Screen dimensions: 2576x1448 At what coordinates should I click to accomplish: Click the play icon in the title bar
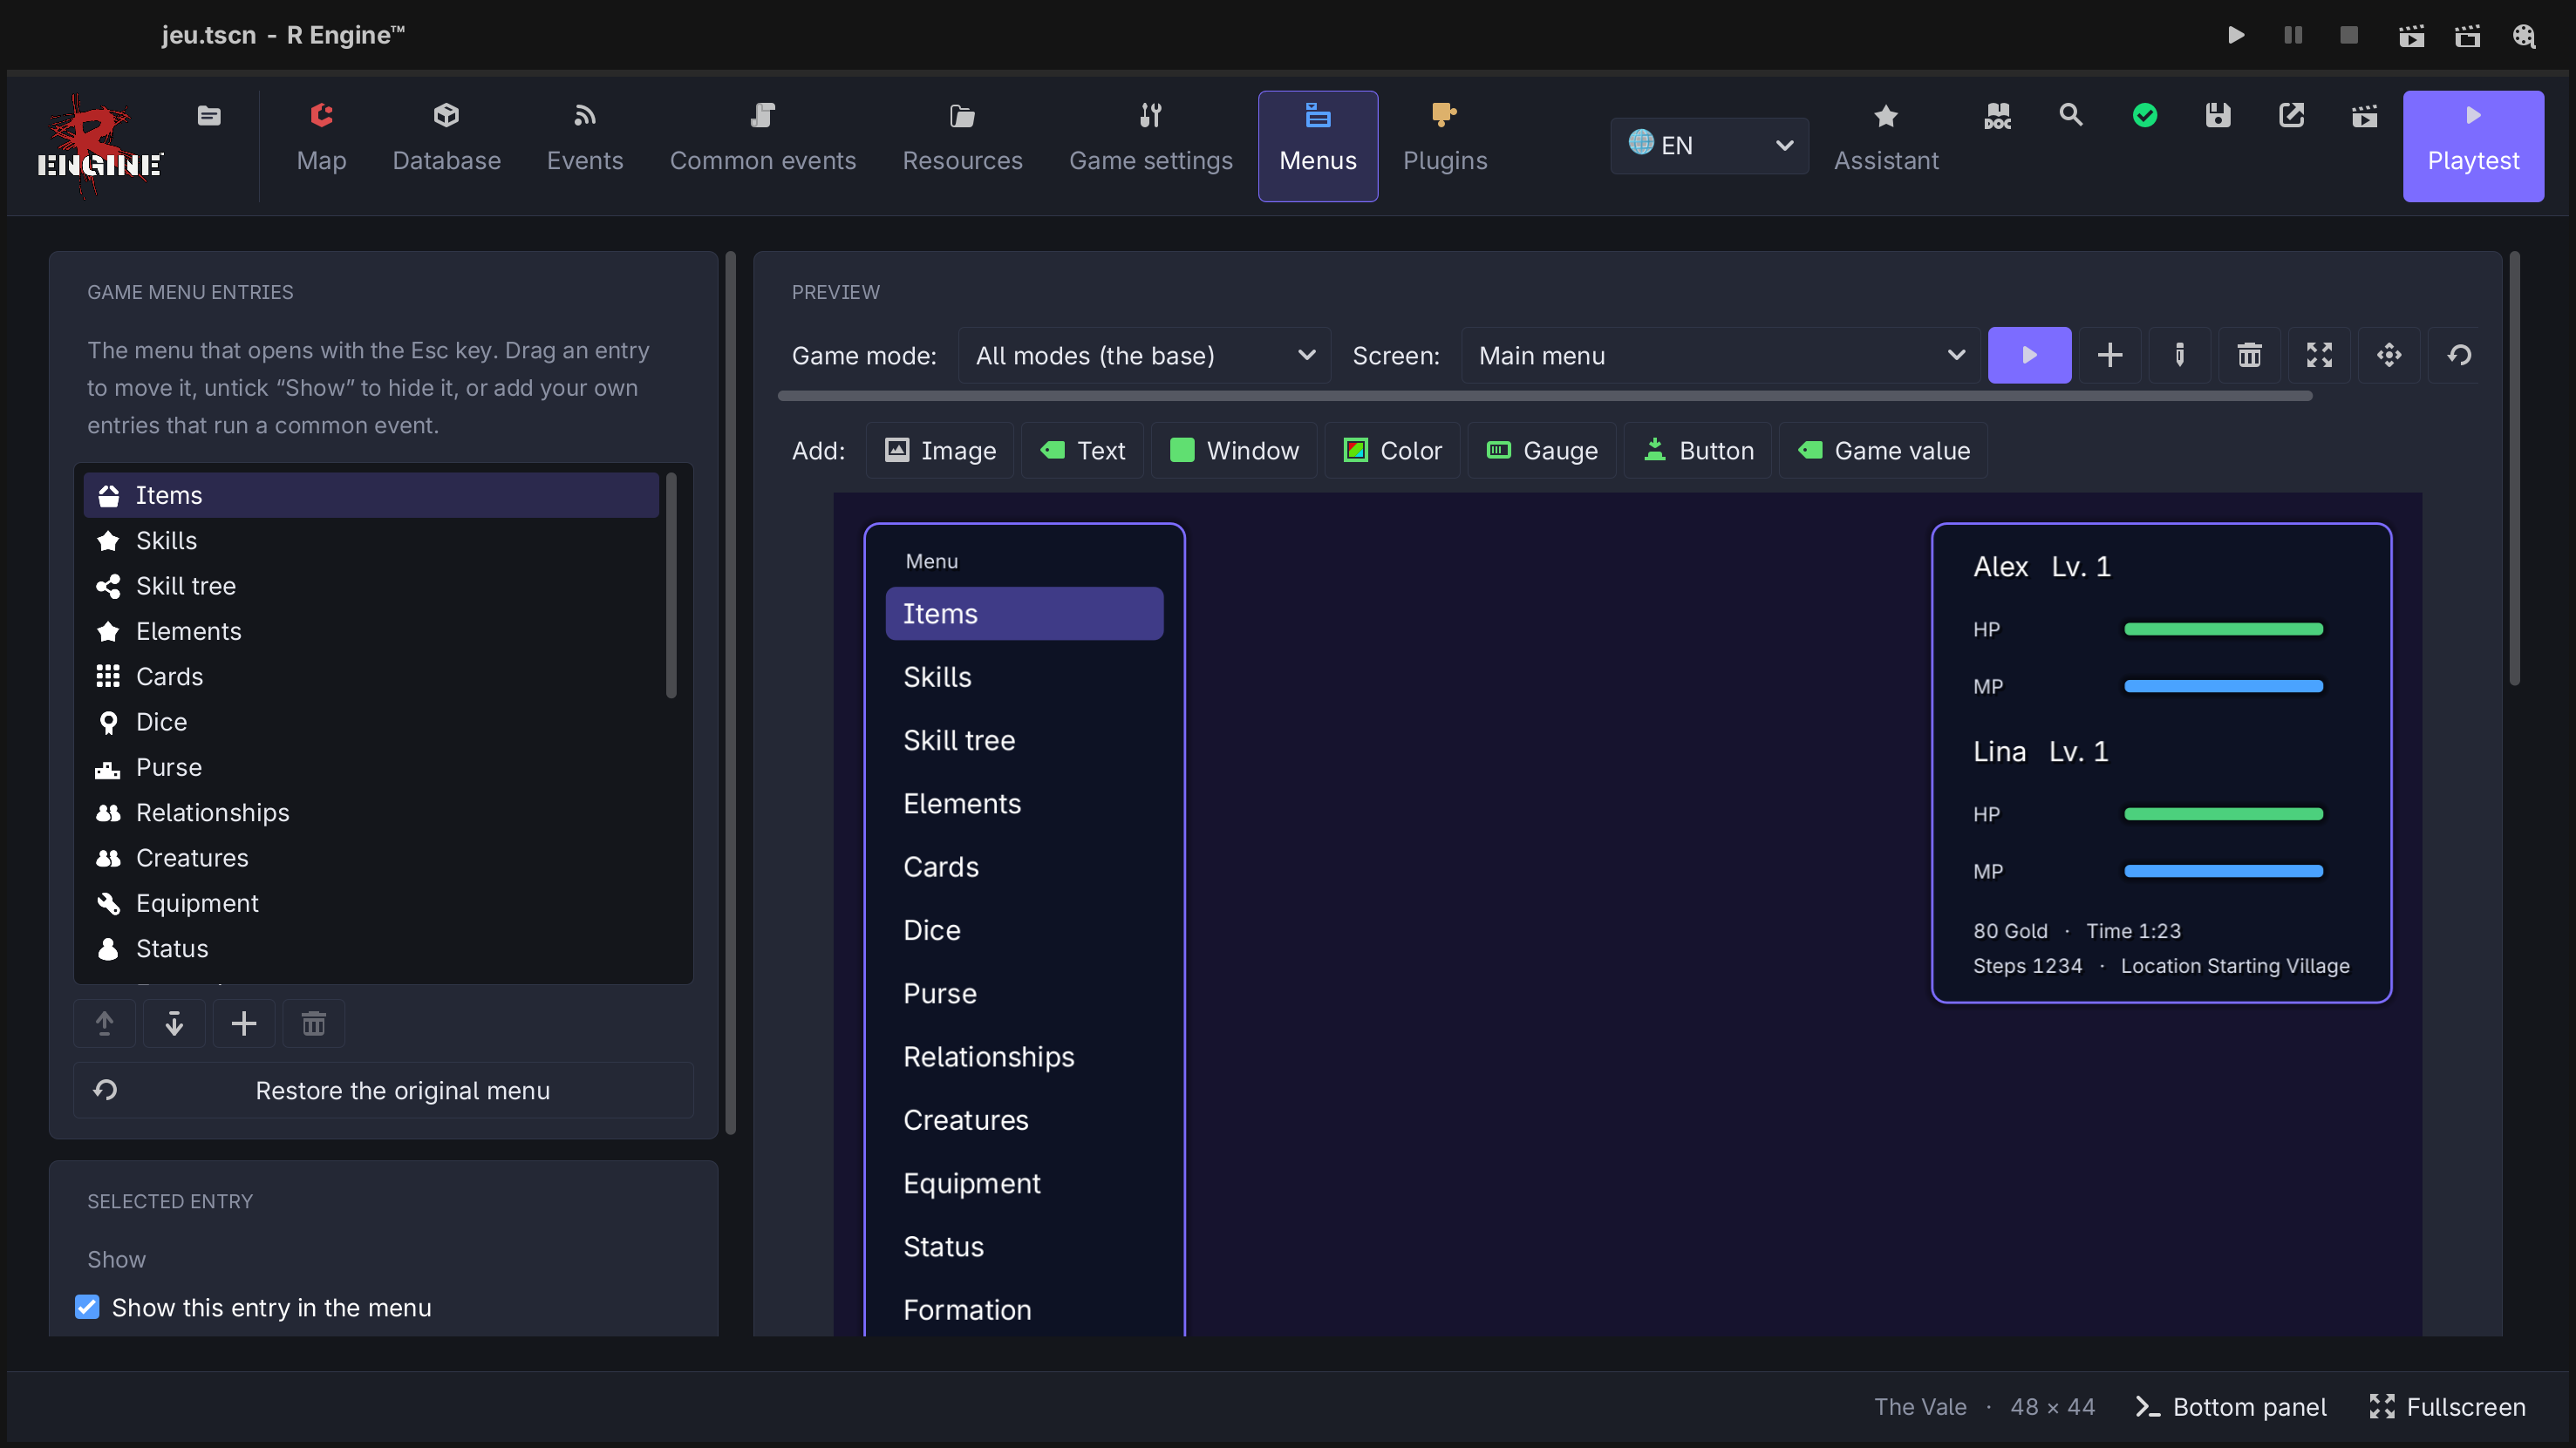tap(2236, 35)
